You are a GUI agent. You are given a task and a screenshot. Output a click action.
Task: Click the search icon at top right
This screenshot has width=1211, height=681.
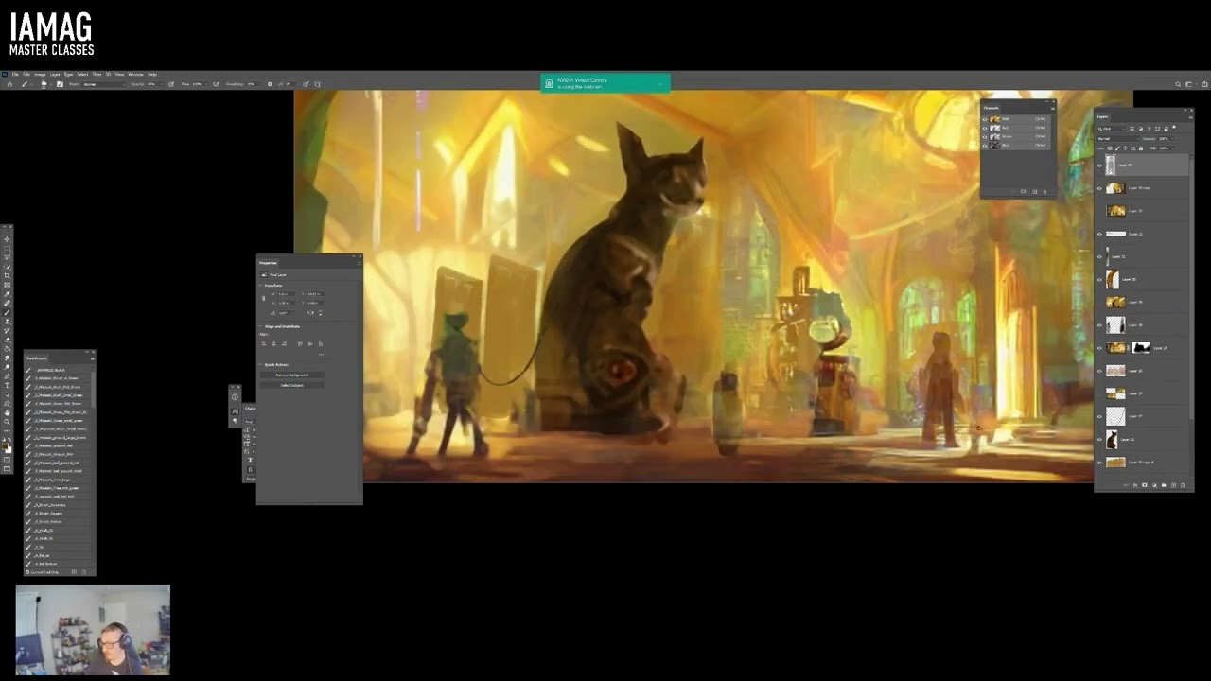(x=1178, y=84)
